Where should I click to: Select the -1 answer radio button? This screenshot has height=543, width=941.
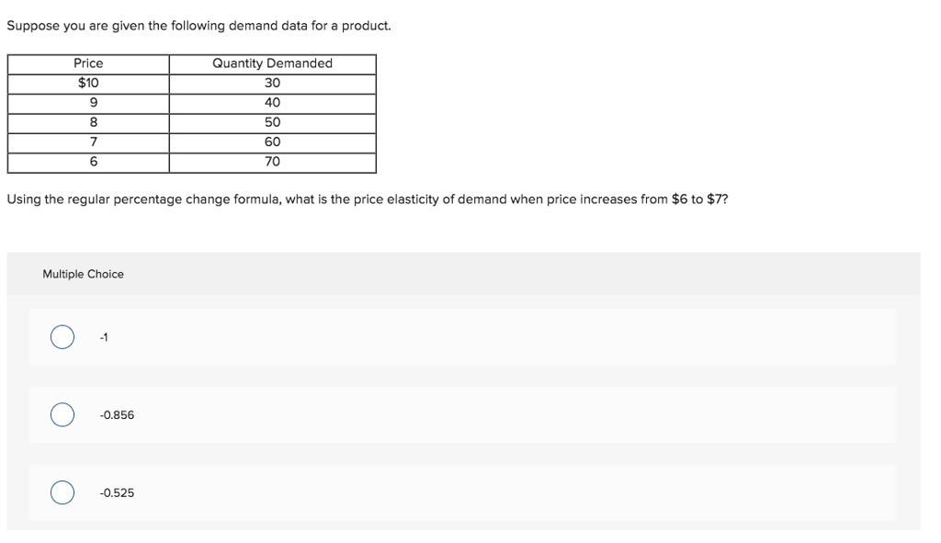[x=62, y=338]
